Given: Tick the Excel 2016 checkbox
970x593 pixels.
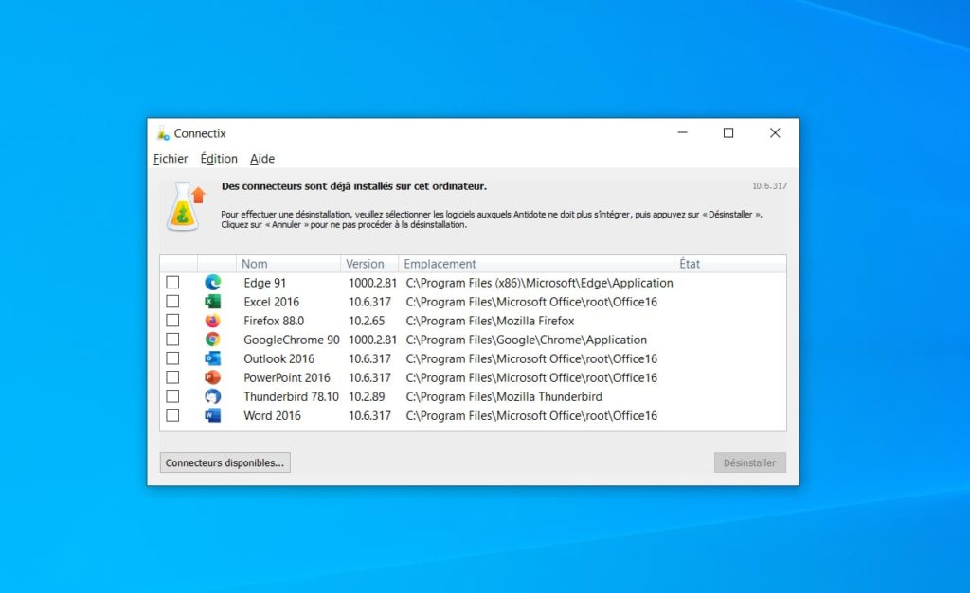Looking at the screenshot, I should coord(172,302).
